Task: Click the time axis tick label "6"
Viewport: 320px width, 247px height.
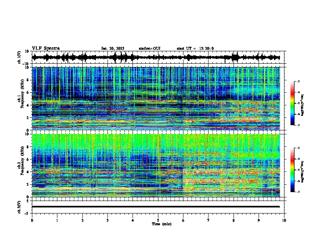Action: point(183,220)
